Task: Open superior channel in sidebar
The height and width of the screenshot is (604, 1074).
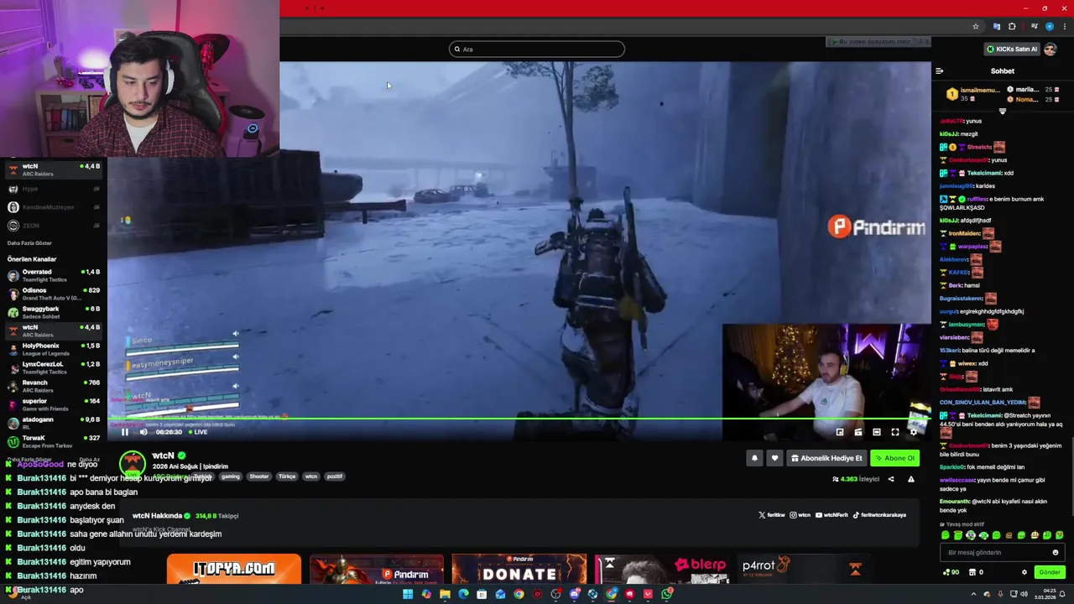Action: coord(52,404)
